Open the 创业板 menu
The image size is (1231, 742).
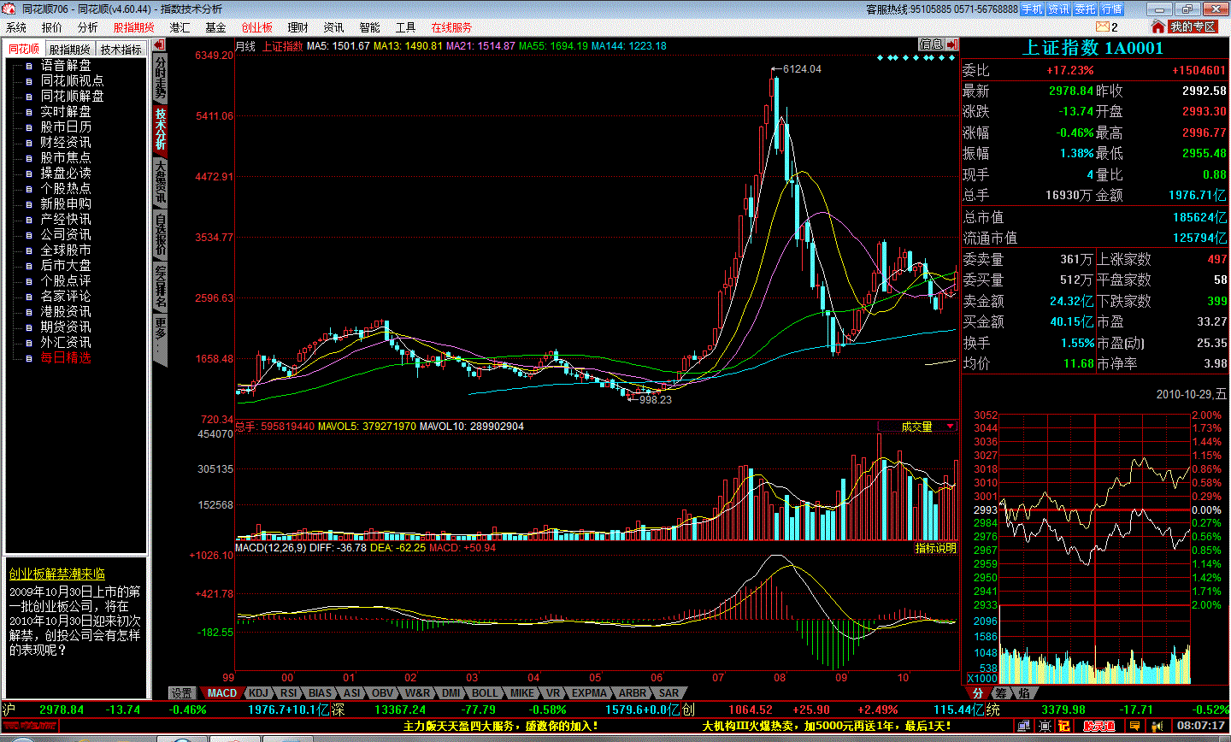click(x=257, y=27)
